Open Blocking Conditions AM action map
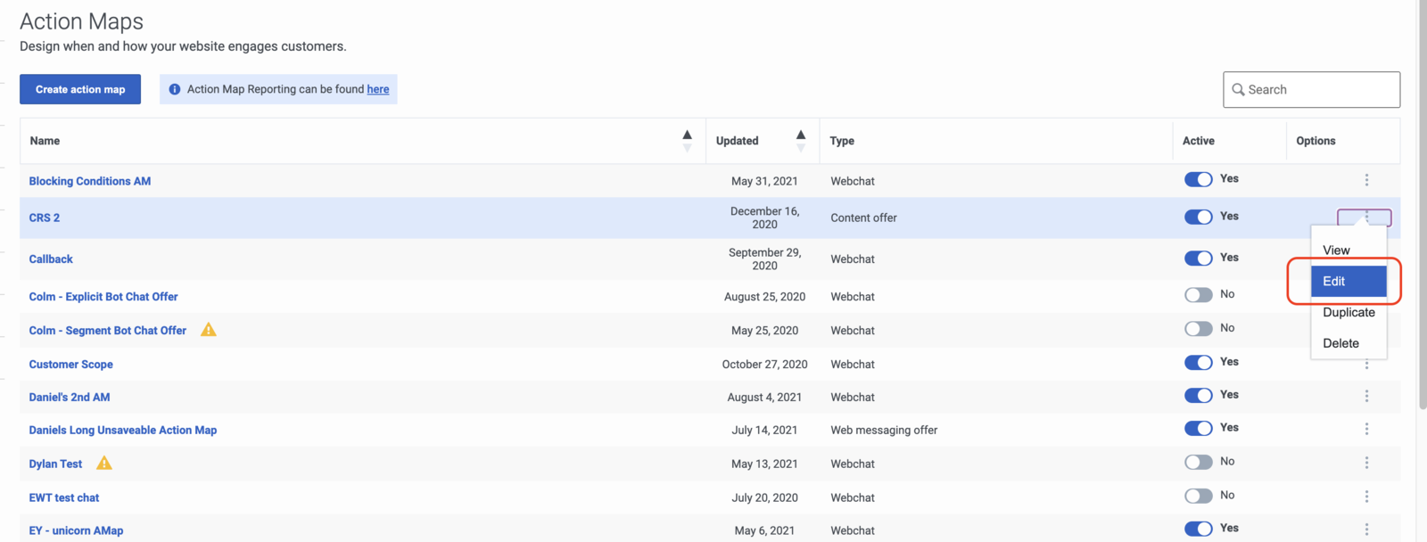This screenshot has height=542, width=1427. [90, 181]
